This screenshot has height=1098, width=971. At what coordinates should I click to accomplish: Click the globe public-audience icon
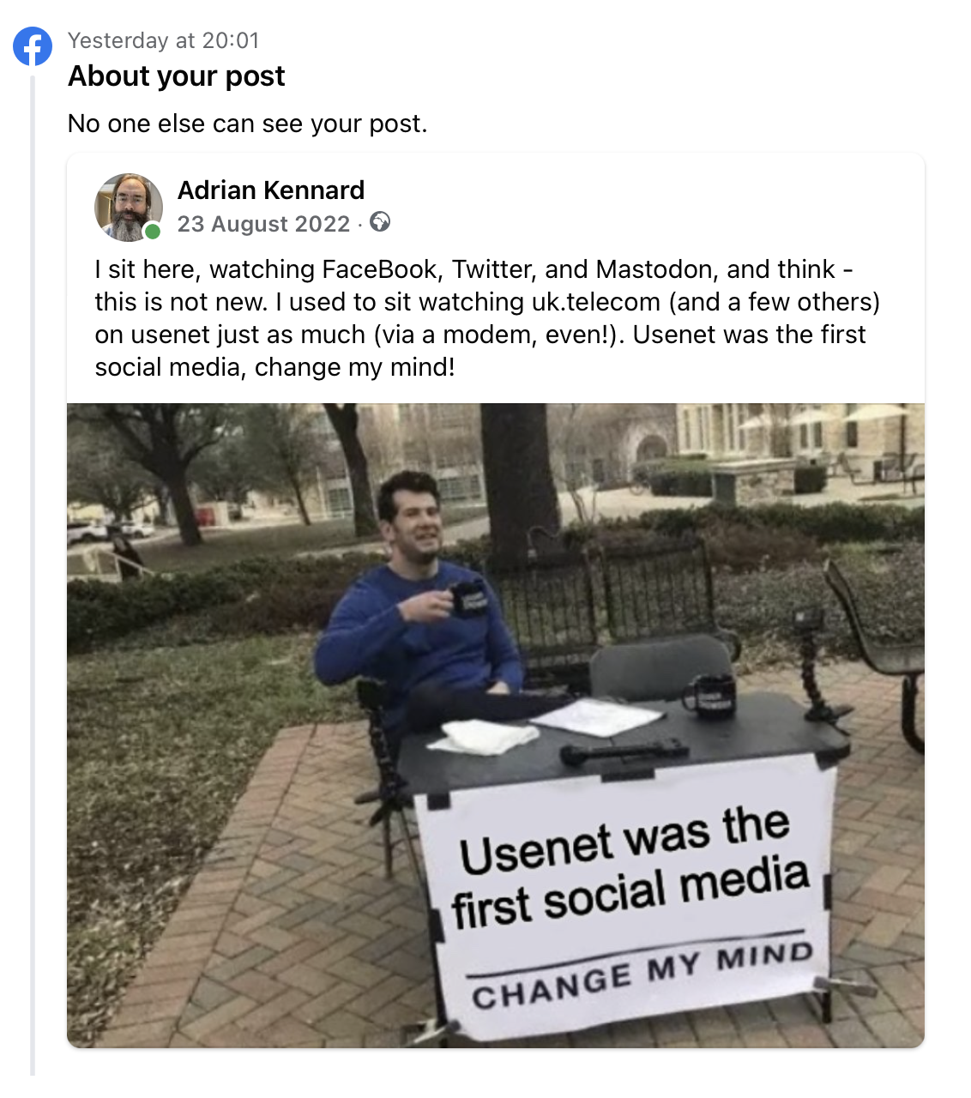380,223
